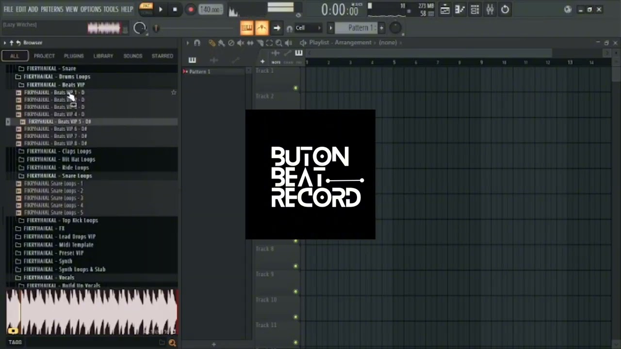Select Playlist Zoom magnifier tool
The width and height of the screenshot is (621, 349).
coord(278,43)
